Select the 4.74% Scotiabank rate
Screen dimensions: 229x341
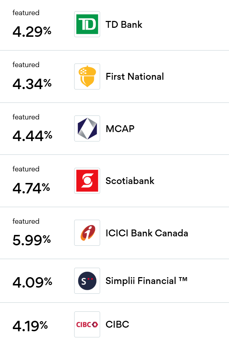point(31,188)
